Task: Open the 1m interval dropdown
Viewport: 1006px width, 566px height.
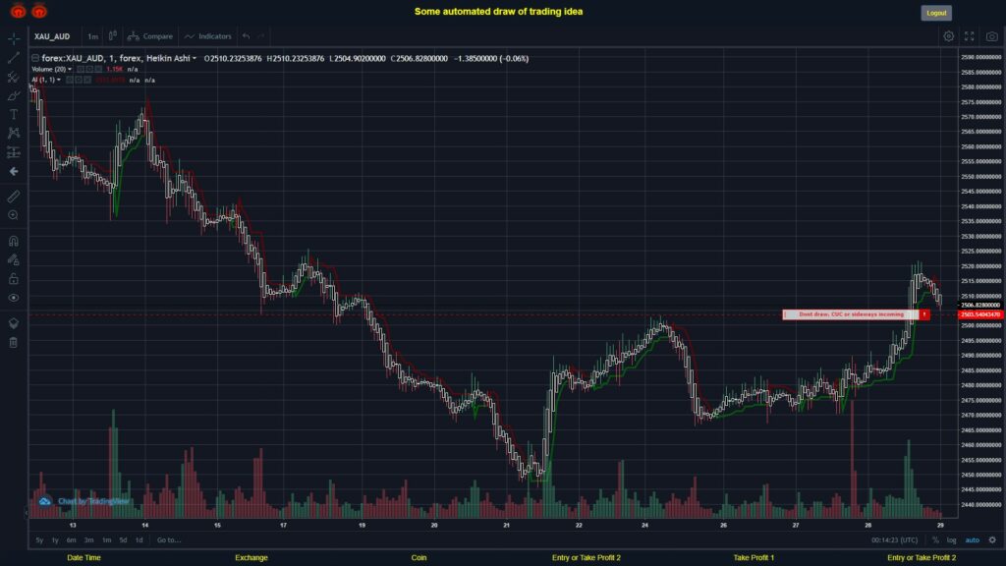Action: (x=93, y=36)
